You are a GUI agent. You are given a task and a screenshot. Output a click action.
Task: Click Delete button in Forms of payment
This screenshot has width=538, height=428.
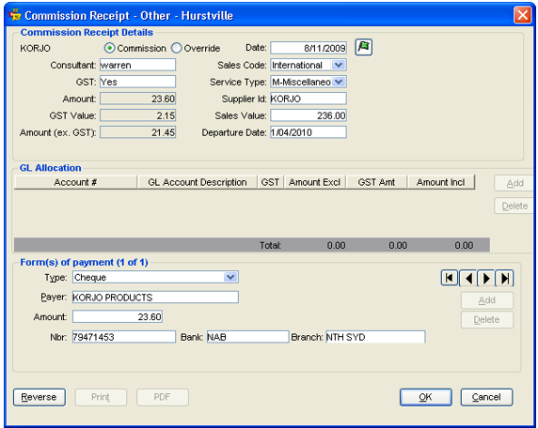487,319
